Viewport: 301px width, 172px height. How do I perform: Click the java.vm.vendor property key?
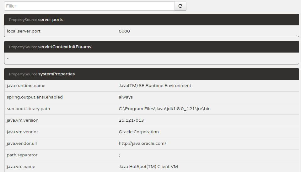[x=22, y=132]
